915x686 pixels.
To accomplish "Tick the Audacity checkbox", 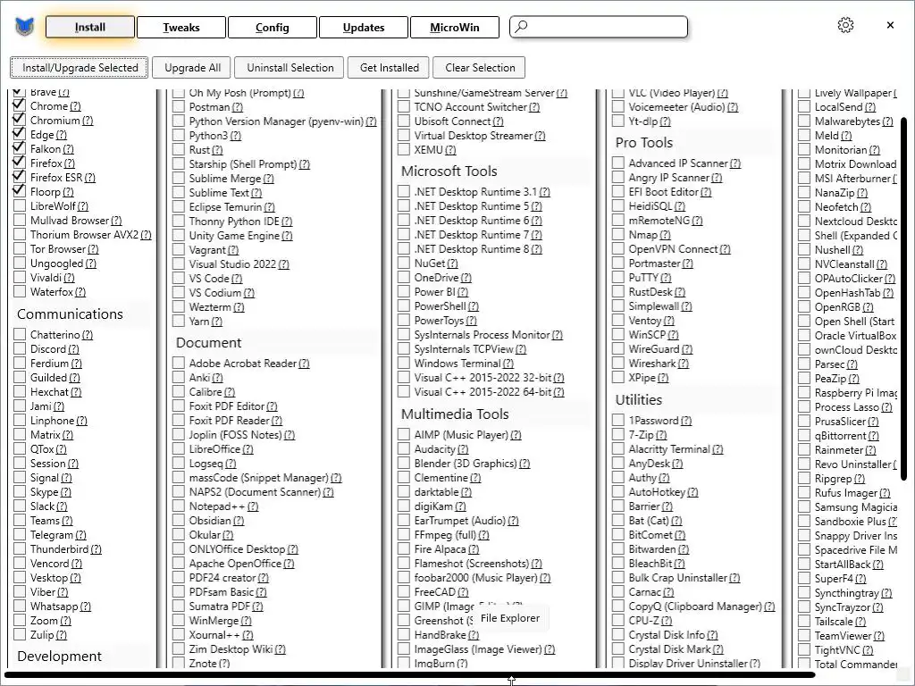I will pyautogui.click(x=403, y=449).
